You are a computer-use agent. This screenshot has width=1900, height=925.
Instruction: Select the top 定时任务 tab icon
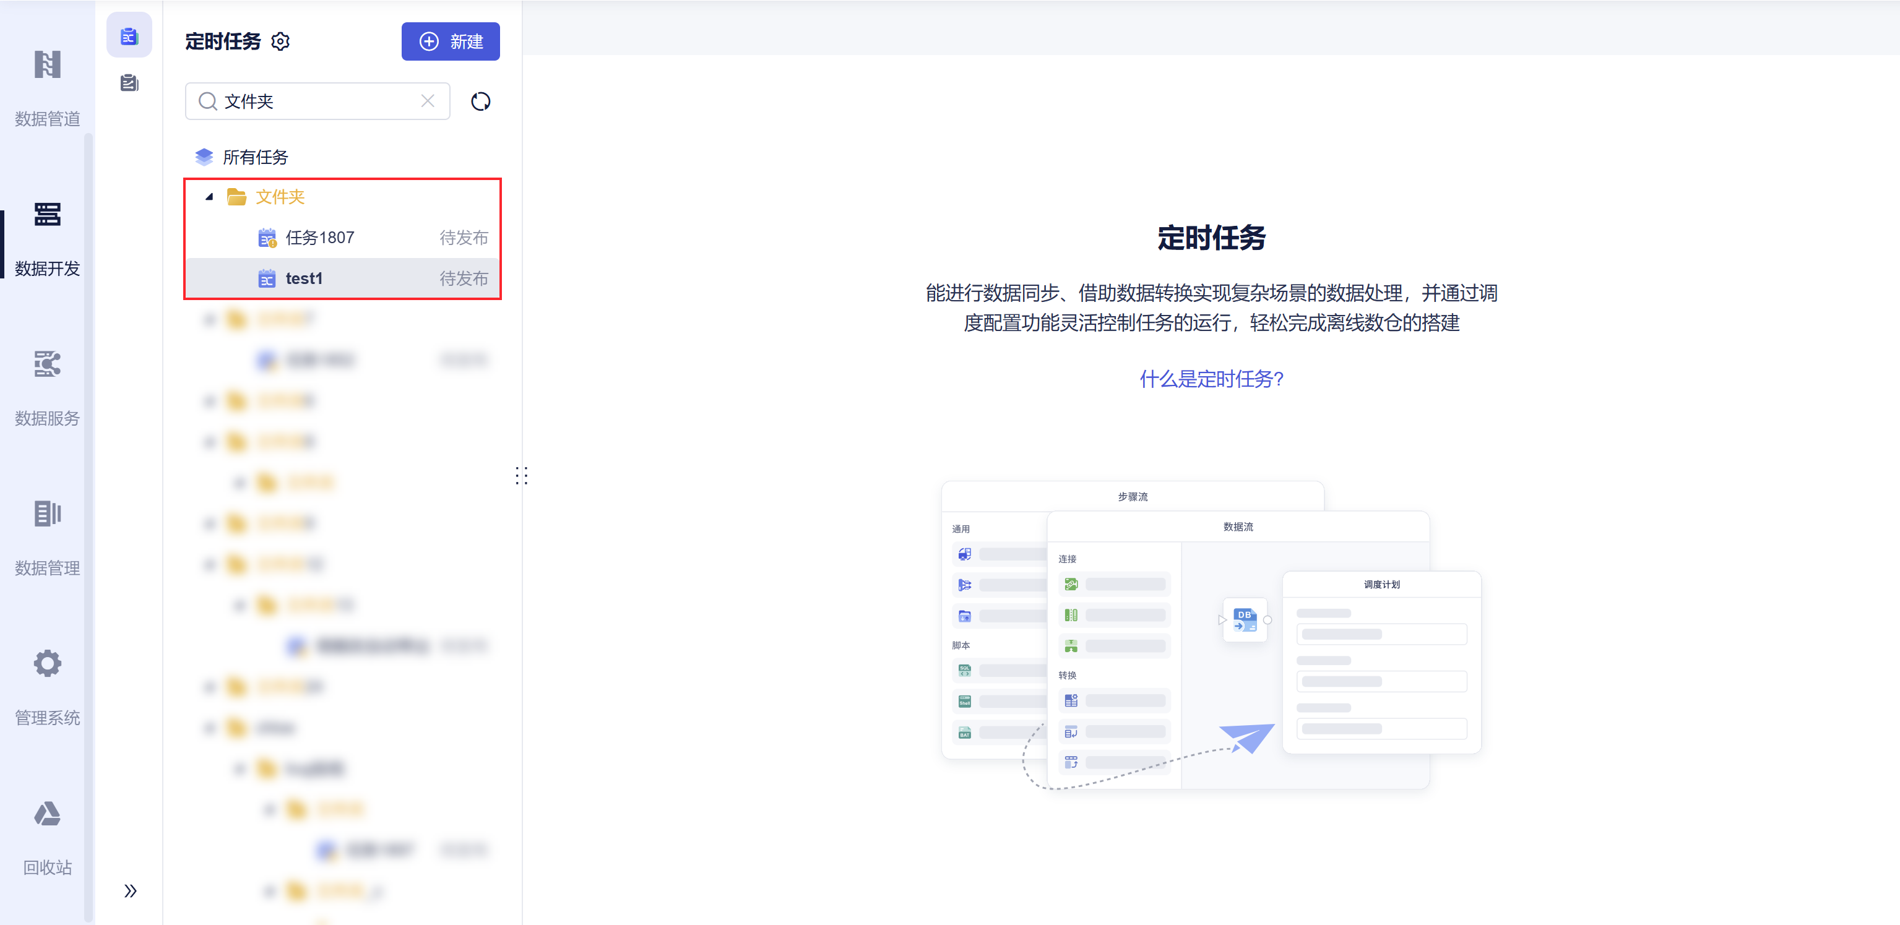click(129, 35)
